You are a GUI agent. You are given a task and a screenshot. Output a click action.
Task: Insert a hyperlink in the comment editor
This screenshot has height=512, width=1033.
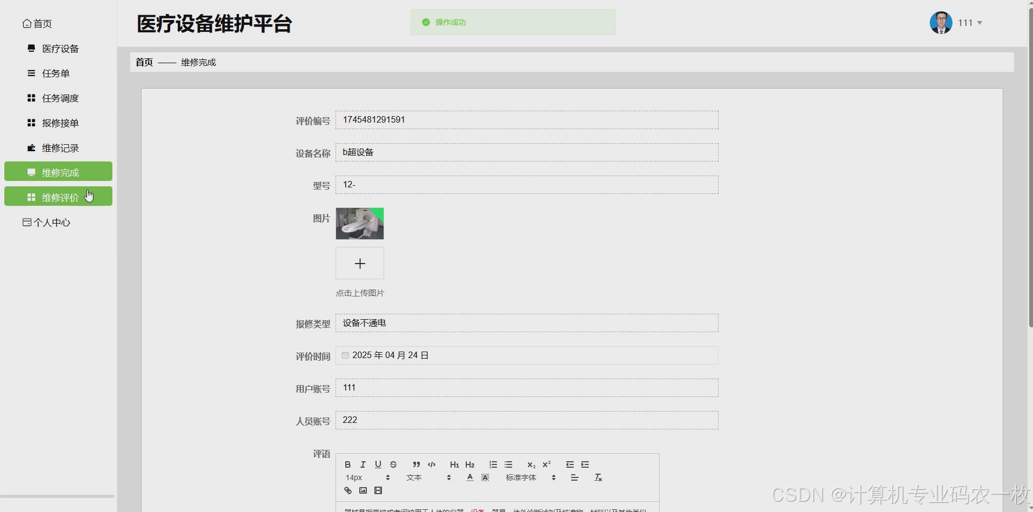coord(347,490)
